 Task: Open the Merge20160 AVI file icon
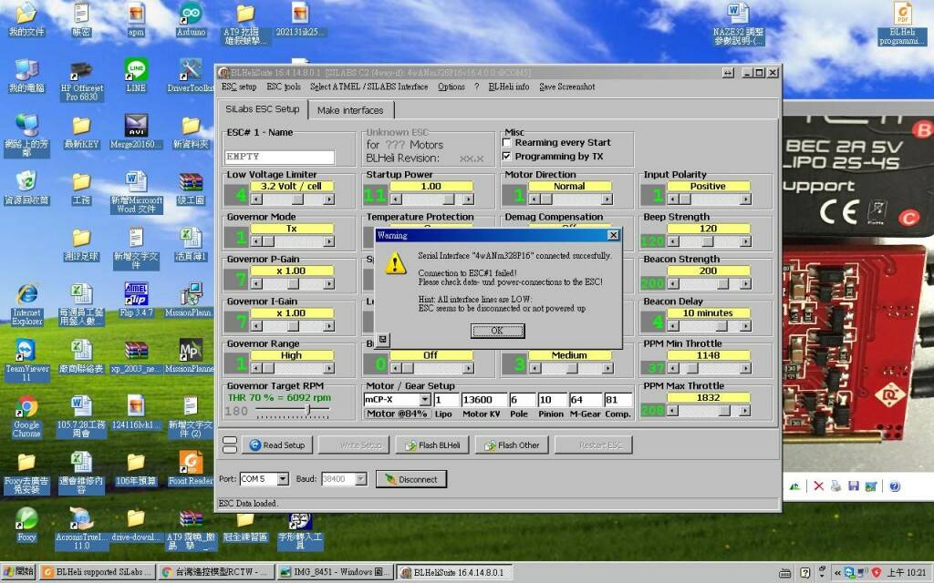coord(136,131)
